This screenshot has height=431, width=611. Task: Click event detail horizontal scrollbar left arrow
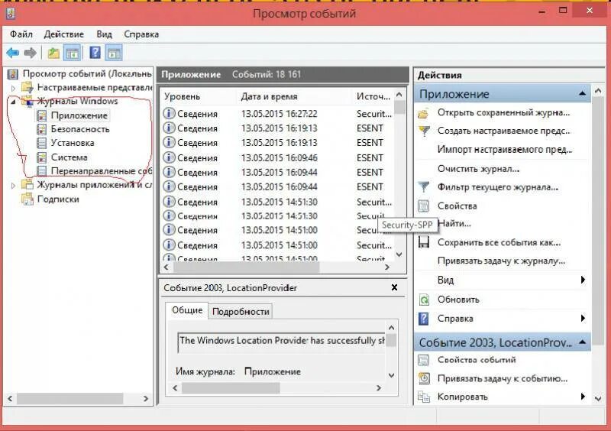point(175,387)
